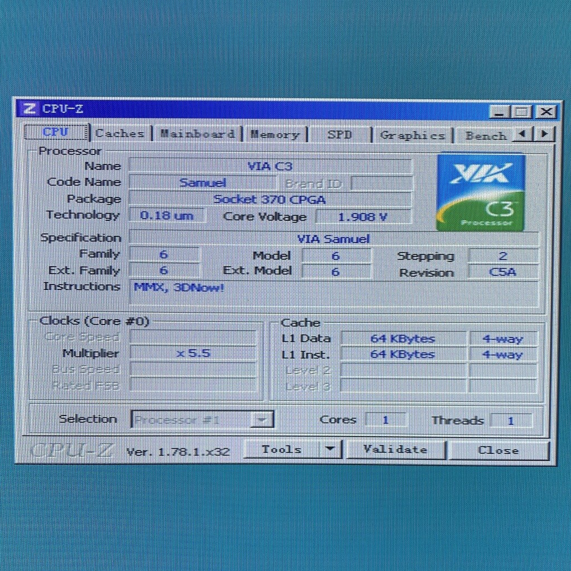Click the Name field showing VIA C3

tap(270, 166)
